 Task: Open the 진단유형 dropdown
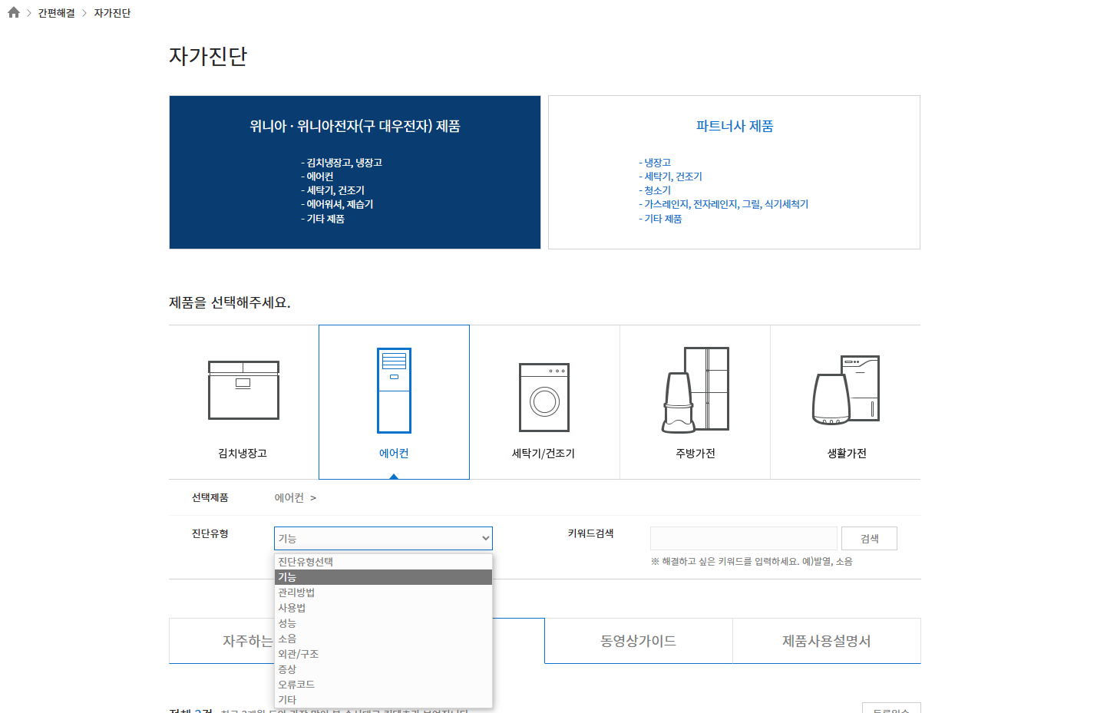[383, 538]
